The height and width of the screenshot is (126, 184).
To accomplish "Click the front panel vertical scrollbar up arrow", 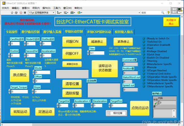I will click(x=182, y=17).
